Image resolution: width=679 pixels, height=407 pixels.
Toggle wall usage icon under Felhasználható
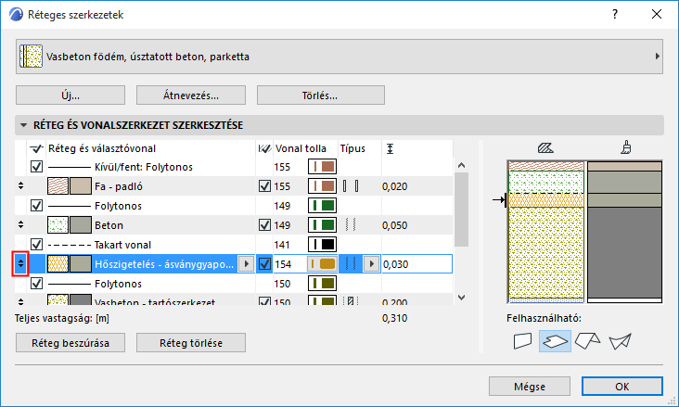522,341
